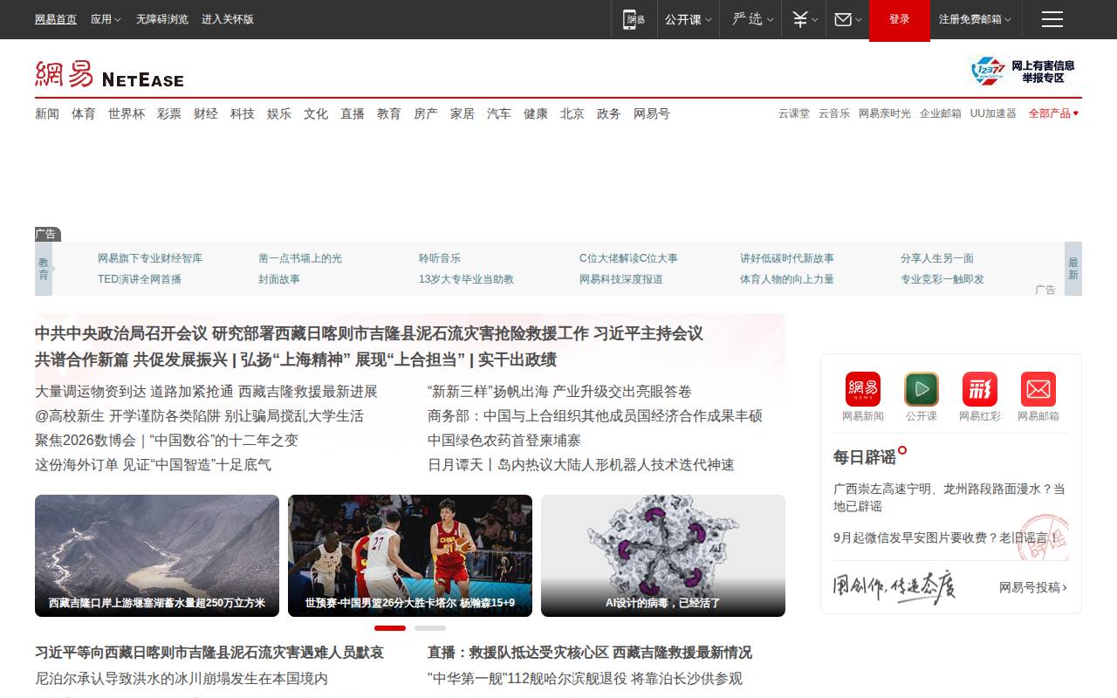
Task: Click the 无障碍浏览 link
Action: pos(162,19)
